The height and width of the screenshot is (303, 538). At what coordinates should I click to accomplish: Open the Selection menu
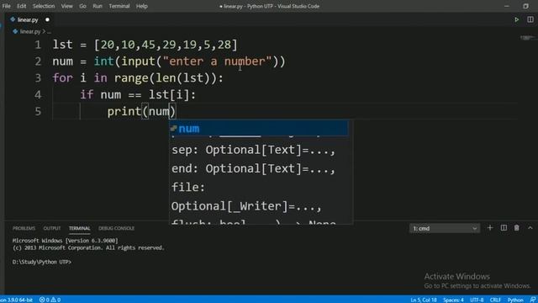[44, 6]
